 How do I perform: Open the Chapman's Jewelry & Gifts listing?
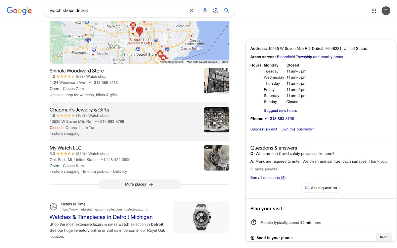(79, 110)
